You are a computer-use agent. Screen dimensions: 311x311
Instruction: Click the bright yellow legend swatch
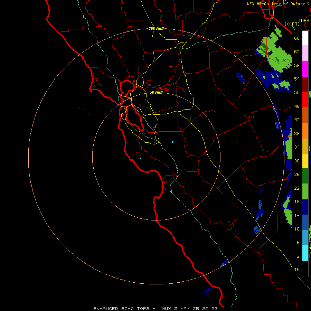coord(305,161)
